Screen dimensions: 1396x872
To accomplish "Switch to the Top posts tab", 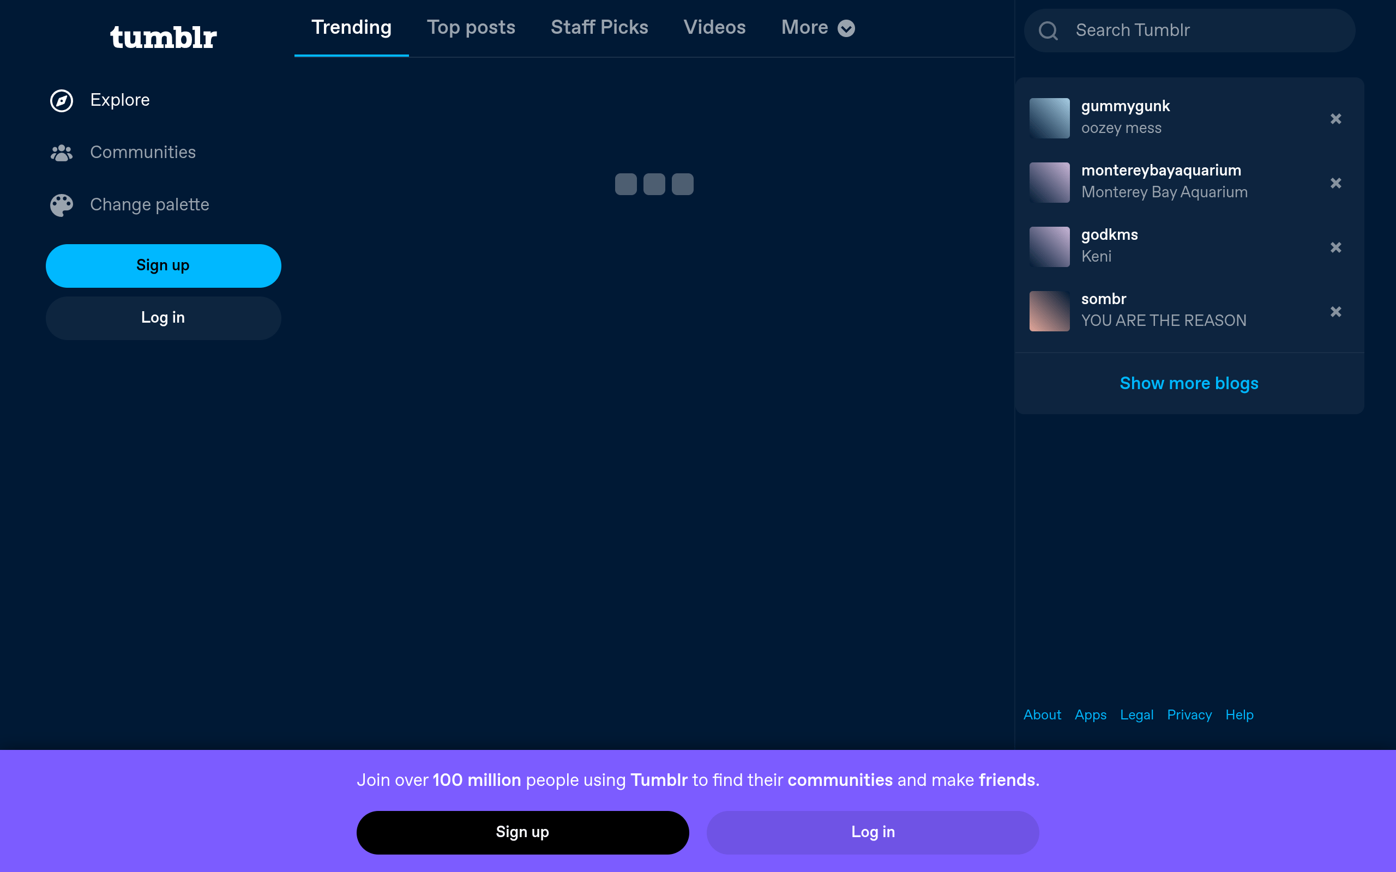I will point(471,28).
